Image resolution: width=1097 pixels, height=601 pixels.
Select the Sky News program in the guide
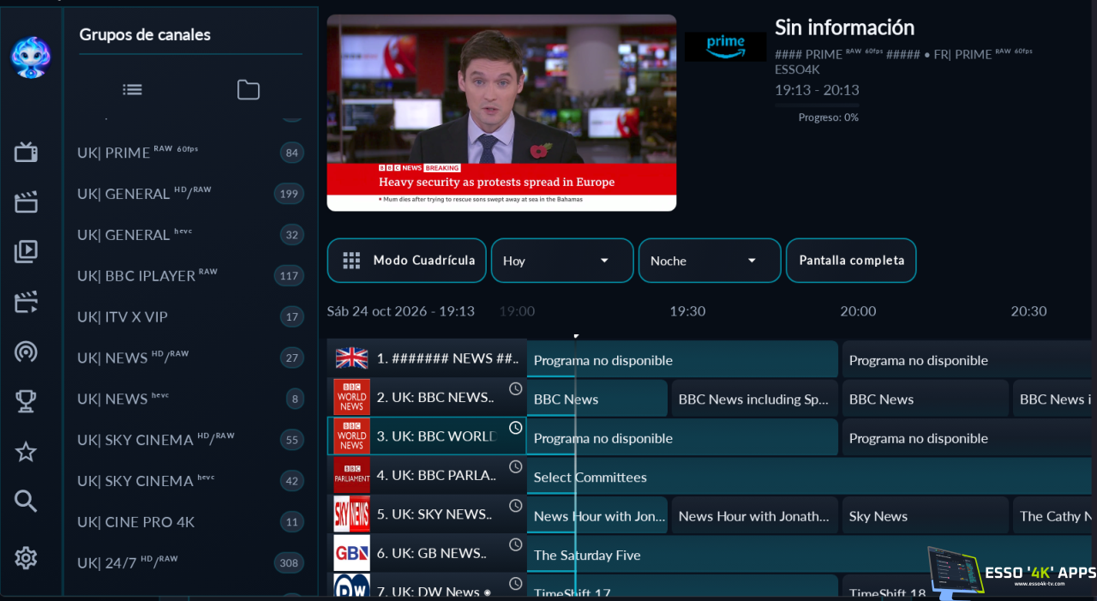pos(926,516)
